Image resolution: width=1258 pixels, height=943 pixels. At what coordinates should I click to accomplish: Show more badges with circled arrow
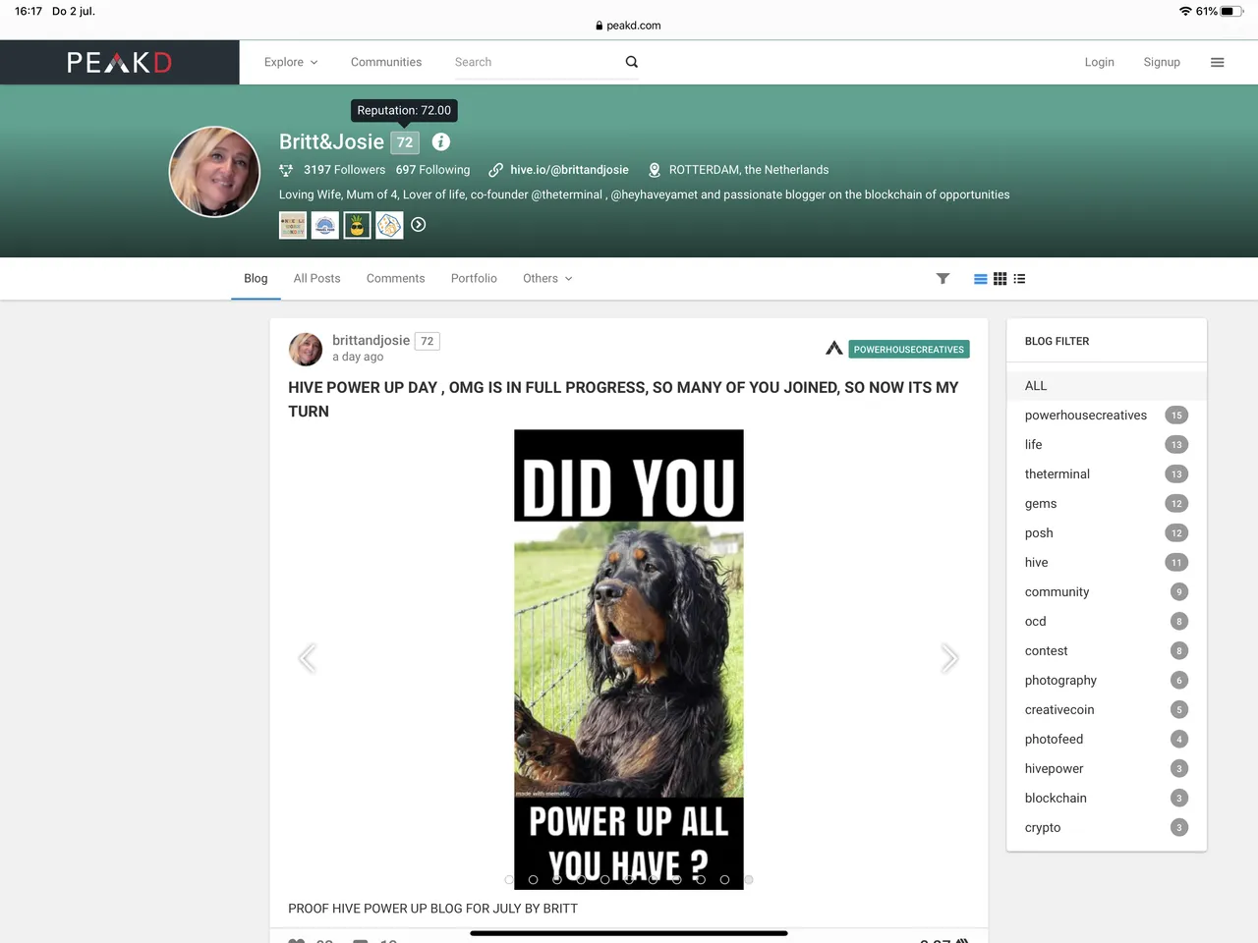tap(419, 225)
